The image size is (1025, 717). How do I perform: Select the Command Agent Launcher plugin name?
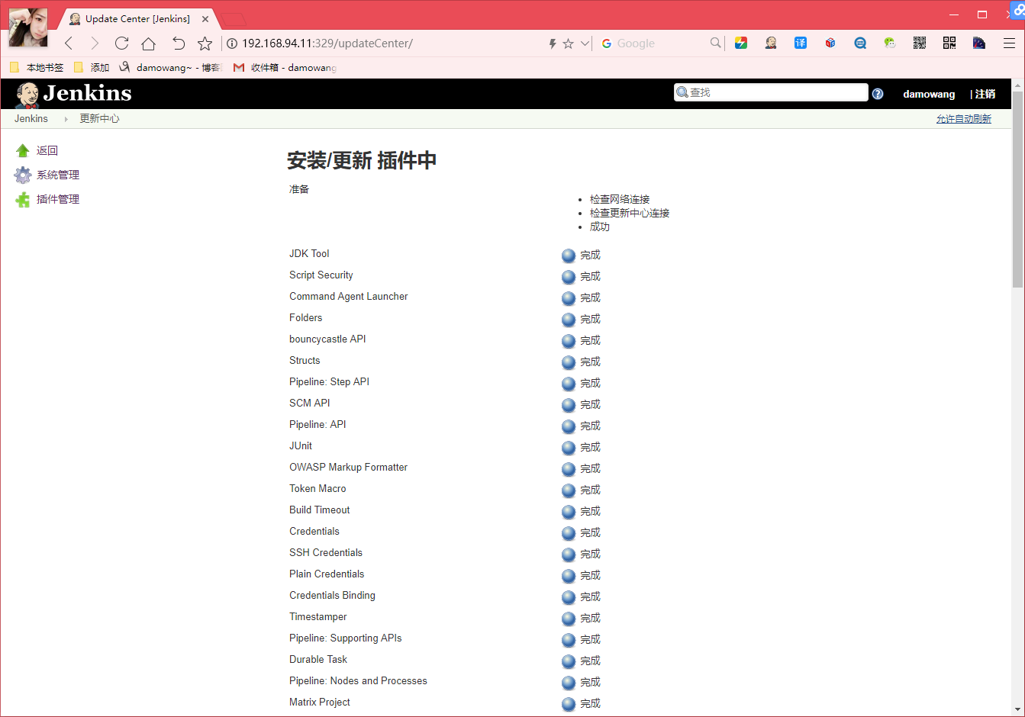click(x=348, y=296)
